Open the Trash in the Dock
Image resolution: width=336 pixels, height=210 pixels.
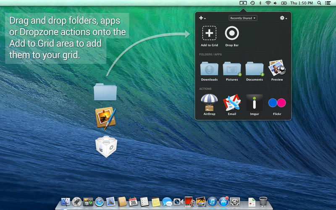pos(263,202)
